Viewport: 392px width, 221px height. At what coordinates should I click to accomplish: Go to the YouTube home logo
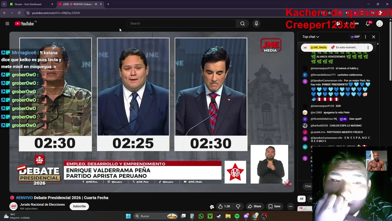(24, 24)
